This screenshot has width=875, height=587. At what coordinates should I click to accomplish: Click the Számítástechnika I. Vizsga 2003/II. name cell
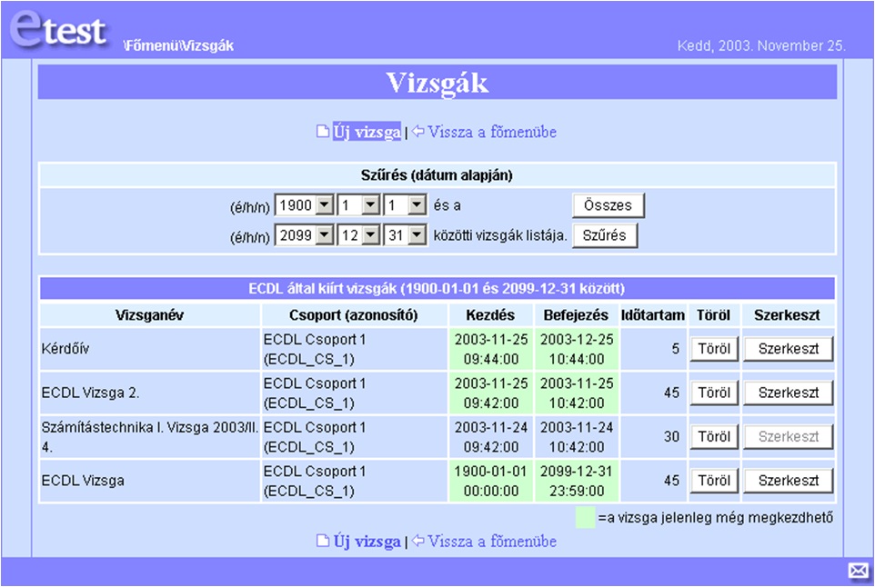point(149,436)
